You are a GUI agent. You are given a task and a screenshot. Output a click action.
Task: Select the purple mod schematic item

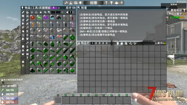coord(46,18)
